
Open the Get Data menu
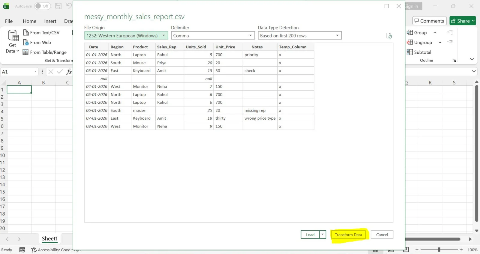click(13, 42)
